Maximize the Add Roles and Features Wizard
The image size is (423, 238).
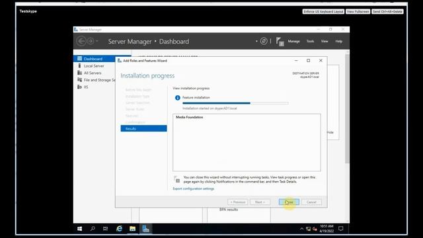point(309,60)
